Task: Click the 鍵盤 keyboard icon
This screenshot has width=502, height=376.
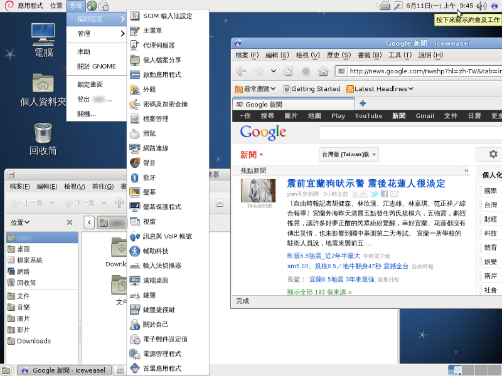Action: point(135,295)
